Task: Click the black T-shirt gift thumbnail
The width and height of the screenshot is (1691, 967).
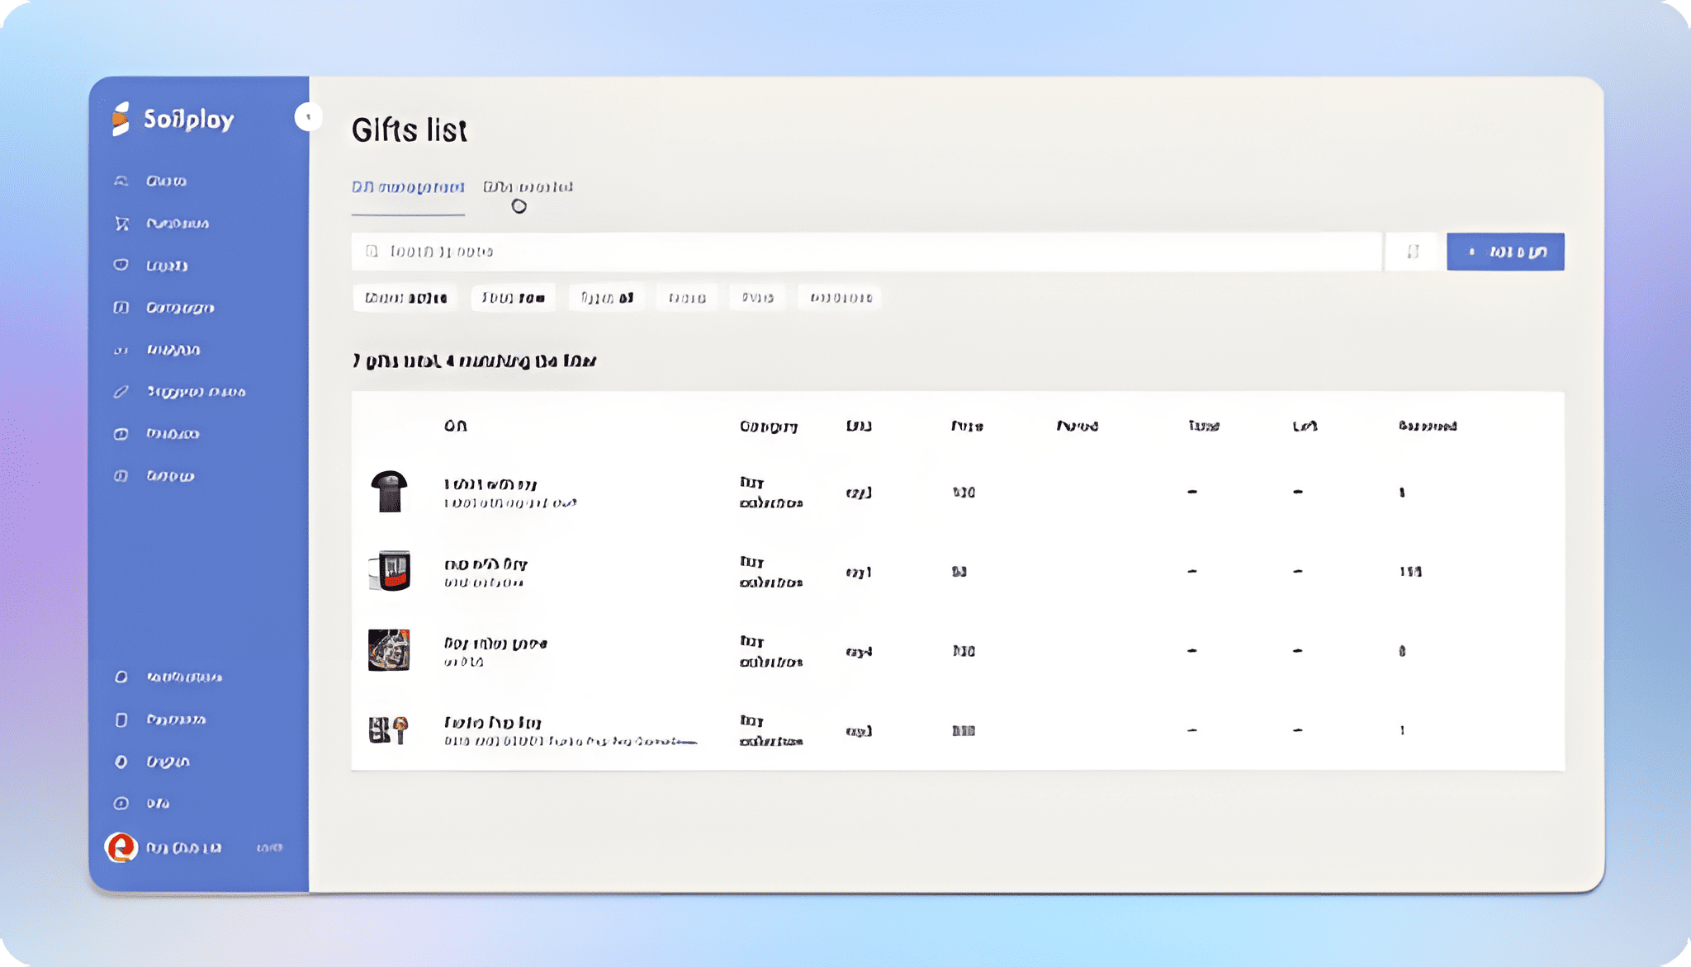Action: [389, 492]
